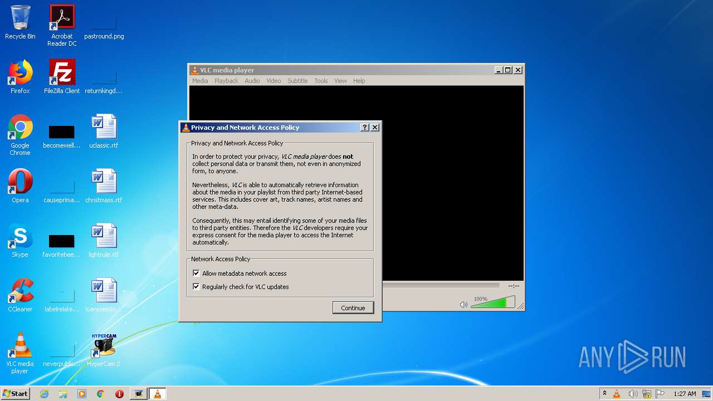Click Continue in the privacy dialog
This screenshot has width=713, height=401.
pyautogui.click(x=353, y=308)
